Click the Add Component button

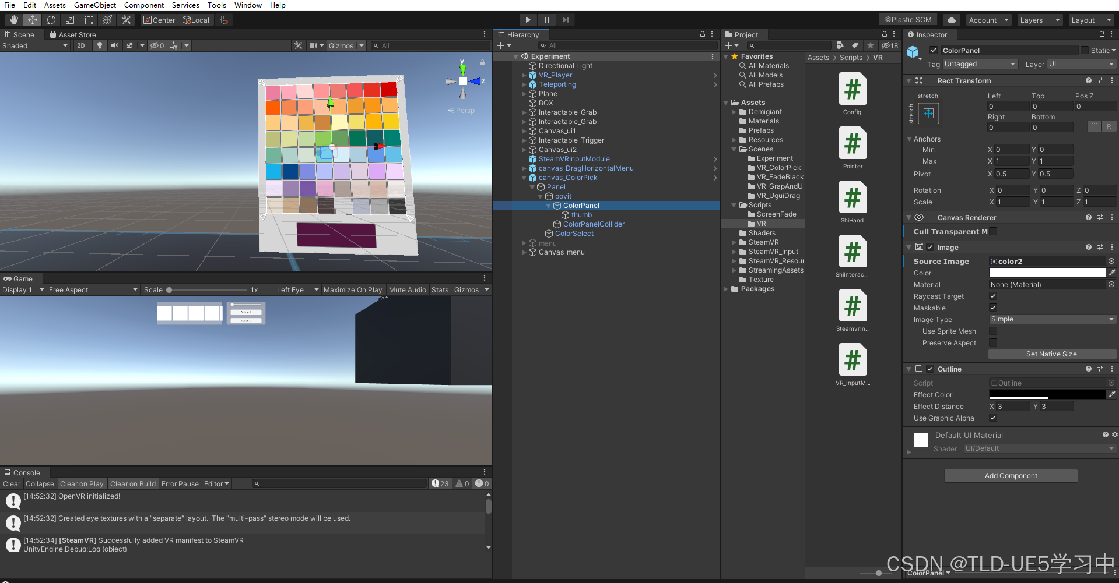coord(1011,476)
